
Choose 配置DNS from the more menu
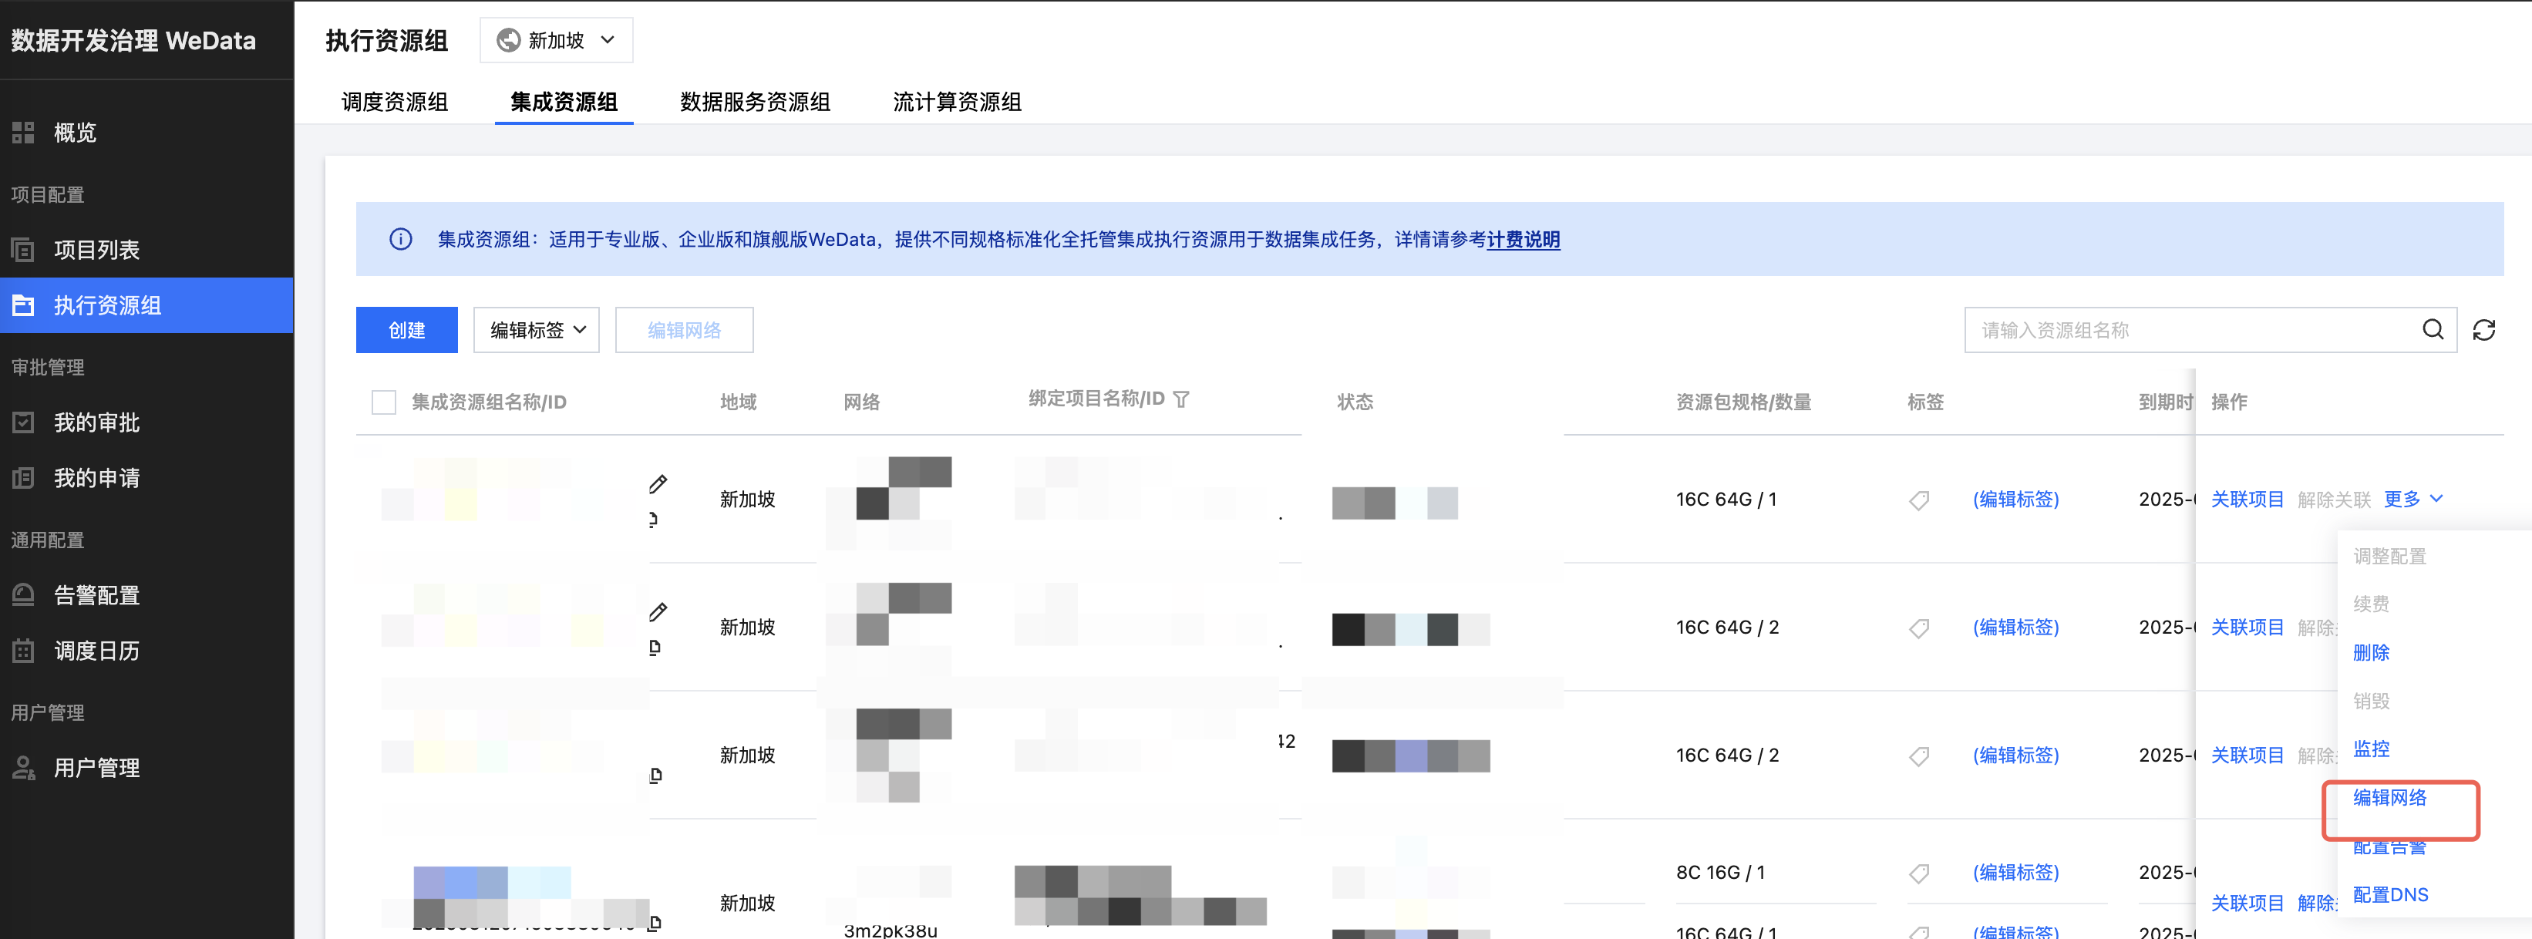pos(2389,895)
